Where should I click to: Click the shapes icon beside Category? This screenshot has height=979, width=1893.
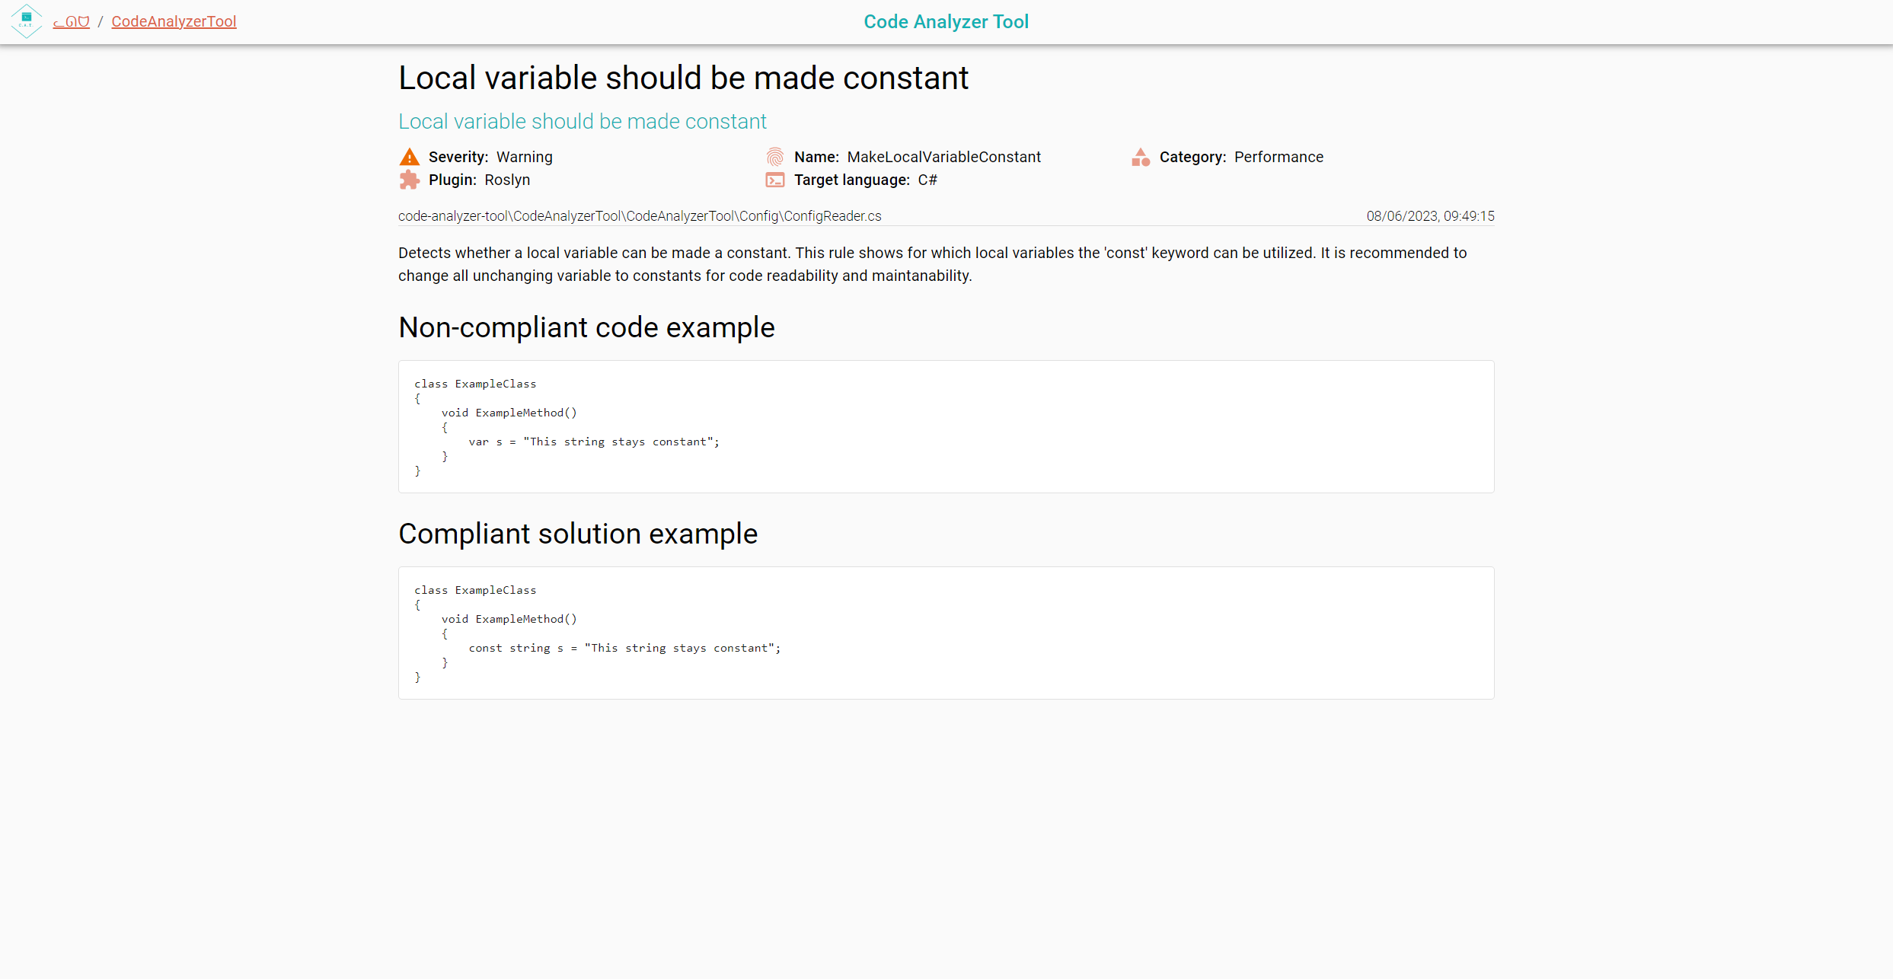1140,157
